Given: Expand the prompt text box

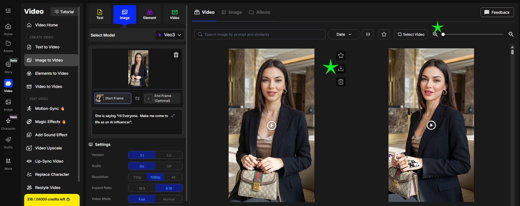Looking at the screenshot, I should (173, 116).
